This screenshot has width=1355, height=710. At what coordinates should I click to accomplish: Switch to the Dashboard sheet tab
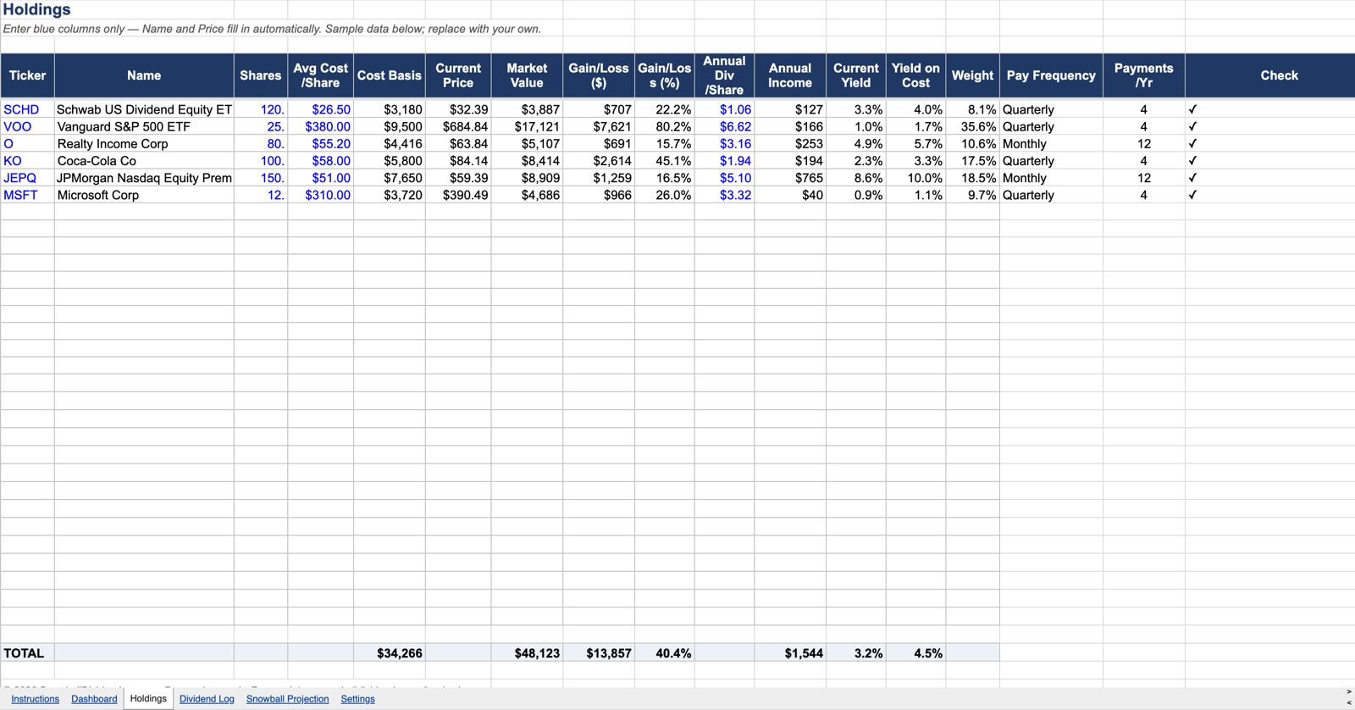pyautogui.click(x=94, y=699)
